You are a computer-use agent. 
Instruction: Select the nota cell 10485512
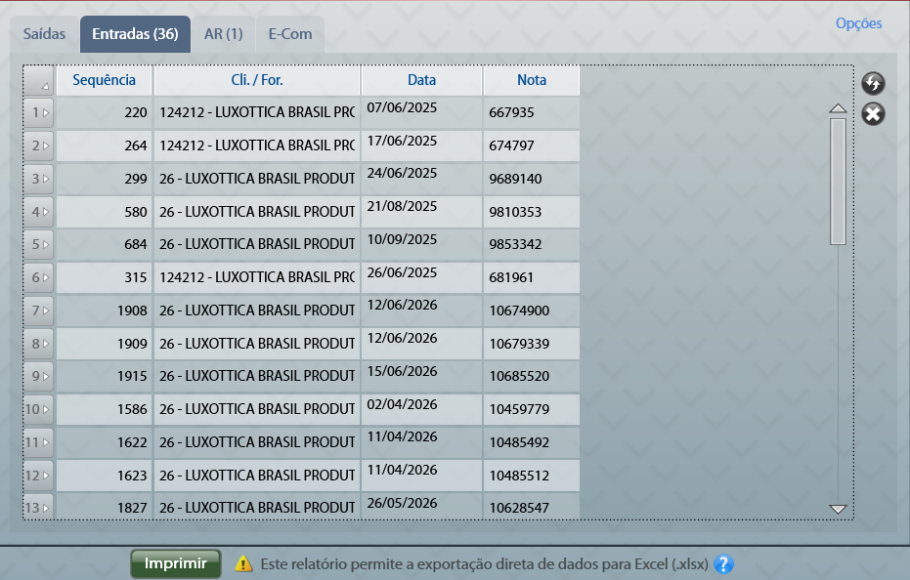click(532, 475)
